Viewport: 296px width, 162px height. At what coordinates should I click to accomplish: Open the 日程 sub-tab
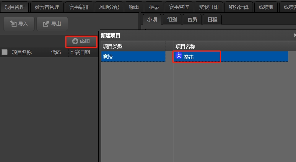(212, 19)
